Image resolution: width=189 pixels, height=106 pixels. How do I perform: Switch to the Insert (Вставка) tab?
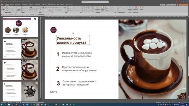[12, 5]
